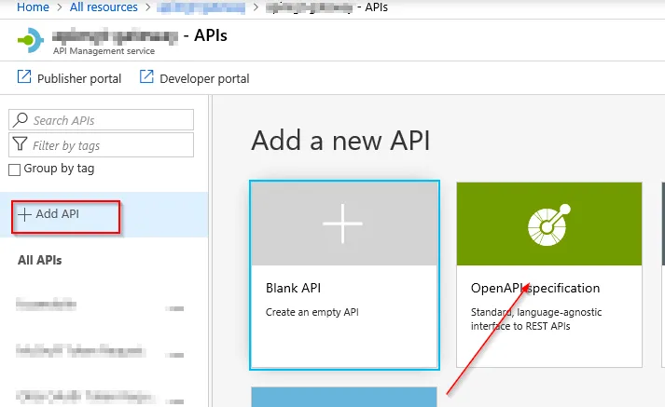Click the funnel icon in Filter by tags
The image size is (665, 407).
coord(20,144)
